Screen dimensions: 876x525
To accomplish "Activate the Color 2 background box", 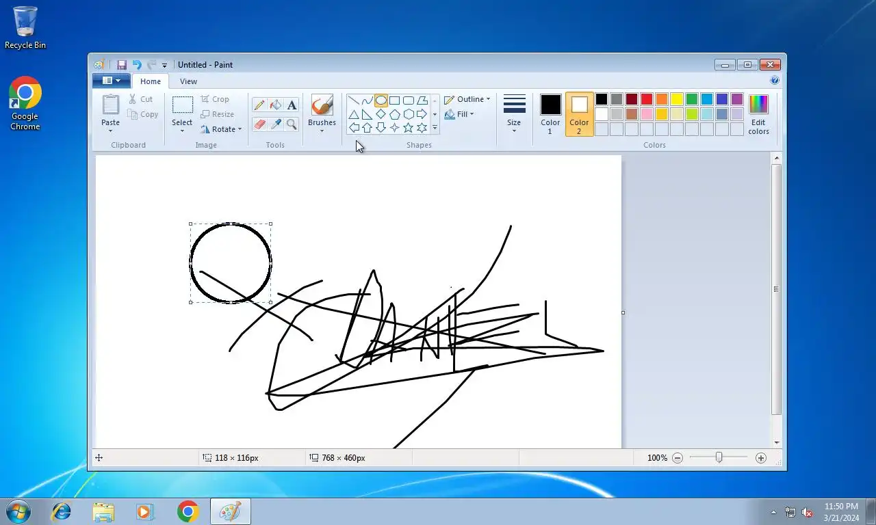I will tap(579, 114).
